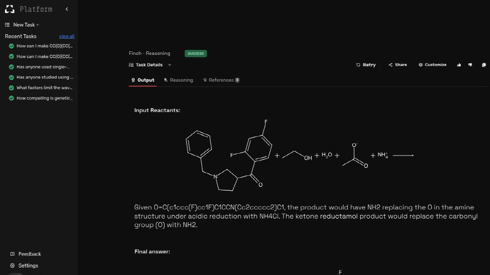
Task: Retry the task
Action: click(366, 65)
